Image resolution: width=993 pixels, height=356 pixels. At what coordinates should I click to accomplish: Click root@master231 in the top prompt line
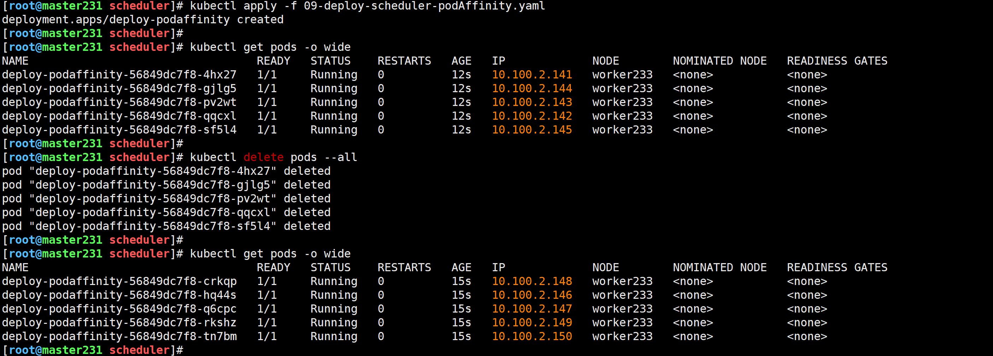(x=55, y=6)
